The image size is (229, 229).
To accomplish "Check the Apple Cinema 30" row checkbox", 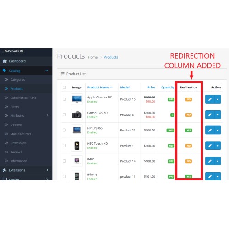I will 65,99.
